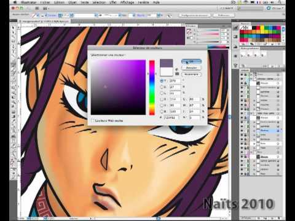Click the Spotlight search magnifier icon
This screenshot has height=221, width=295.
tap(280, 2)
